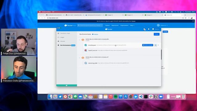This screenshot has height=111, width=197.
Task: Open Organizations in Docker Hub navigation
Action: [124, 25]
